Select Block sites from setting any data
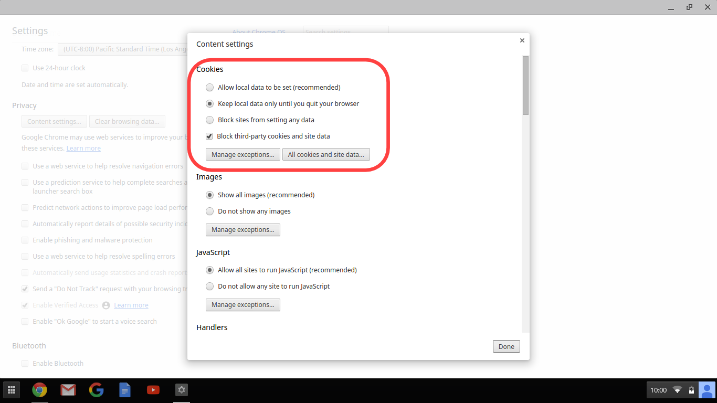Screen dimensions: 717x403 (x=210, y=120)
